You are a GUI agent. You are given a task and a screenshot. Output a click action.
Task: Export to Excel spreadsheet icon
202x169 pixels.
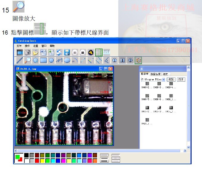51,52
